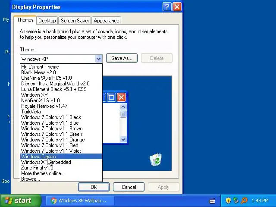Click the orange magnifier tray icon

[244, 201]
